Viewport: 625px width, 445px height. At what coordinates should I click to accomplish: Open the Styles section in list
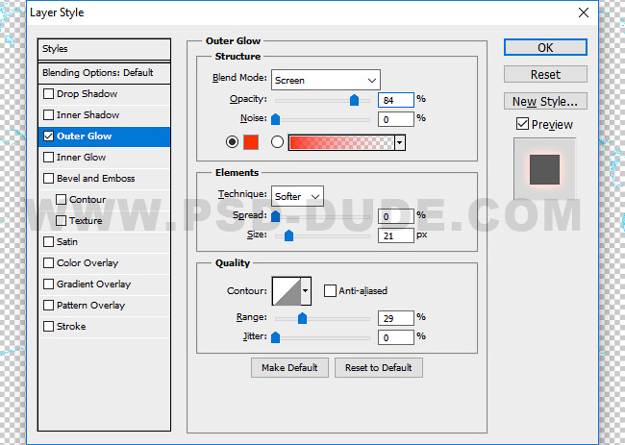tap(105, 49)
